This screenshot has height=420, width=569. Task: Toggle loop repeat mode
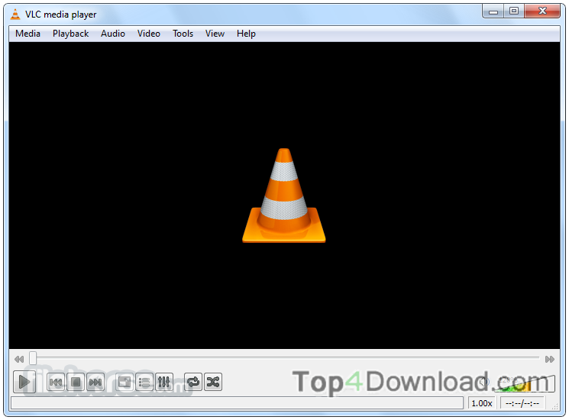193,382
